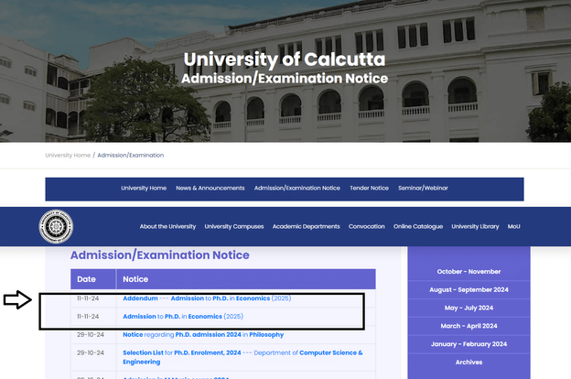
Task: Open Online Catalogue nav item
Action: [x=418, y=226]
